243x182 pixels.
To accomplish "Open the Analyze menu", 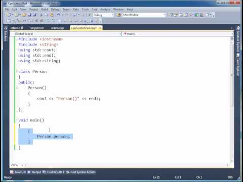I will tap(105, 10).
